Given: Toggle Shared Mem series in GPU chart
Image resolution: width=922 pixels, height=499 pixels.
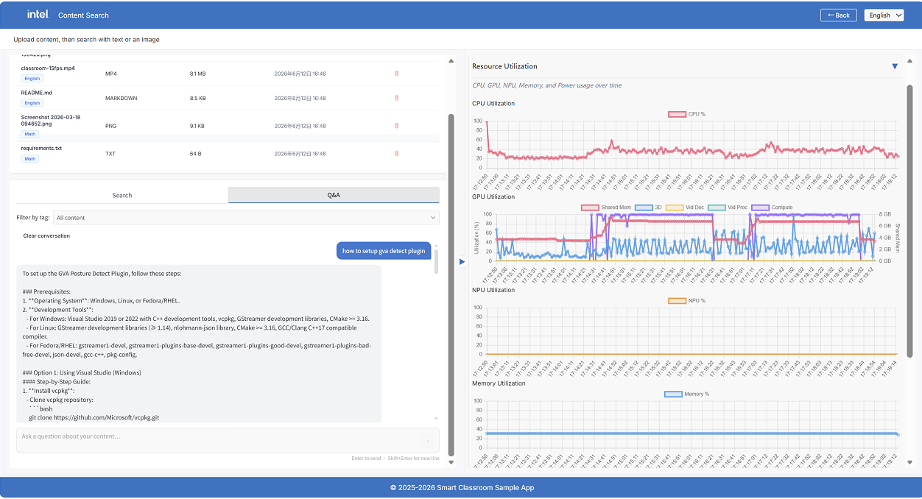Looking at the screenshot, I should [606, 208].
